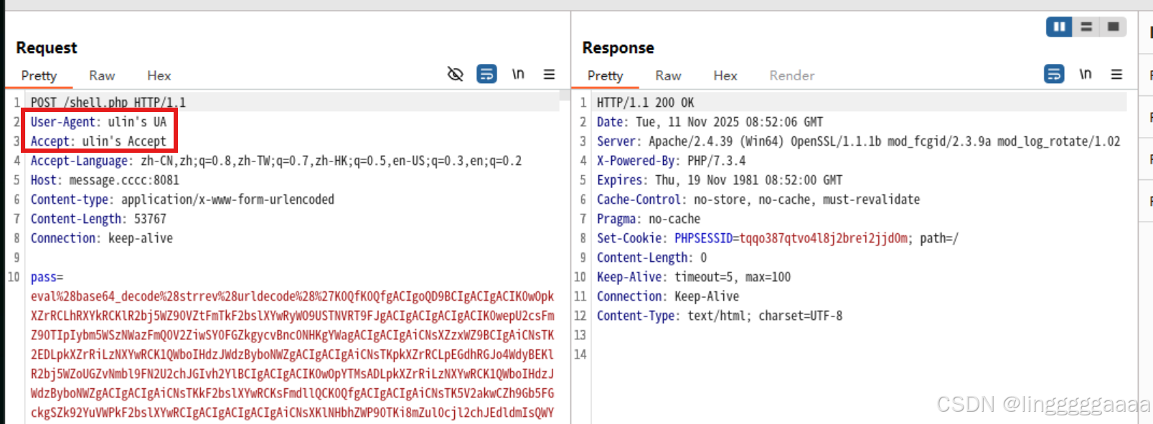Viewport: 1153px width, 424px height.
Task: Toggle \n newline display in Response panel
Action: click(x=1086, y=74)
